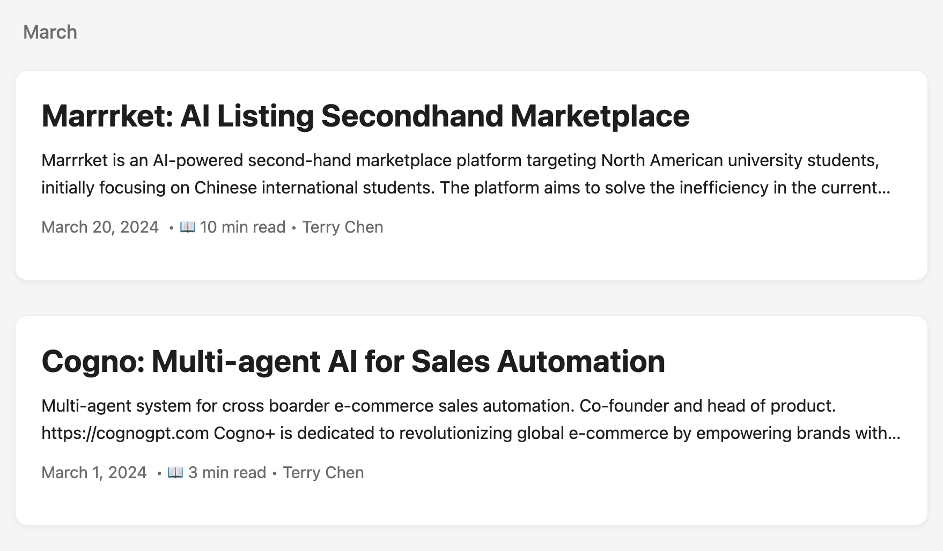
Task: Select the March section heading
Action: click(x=50, y=32)
